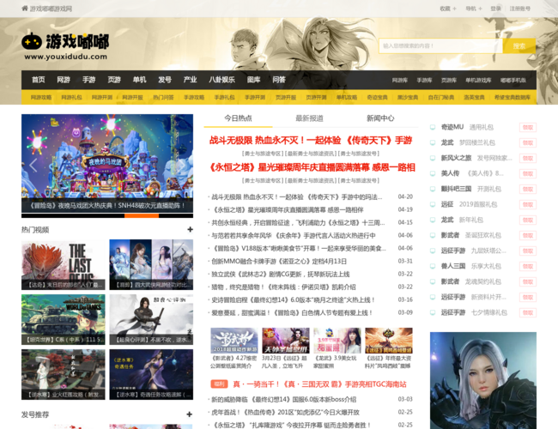Switch to the 最新报道 tab
The width and height of the screenshot is (558, 429).
309,118
